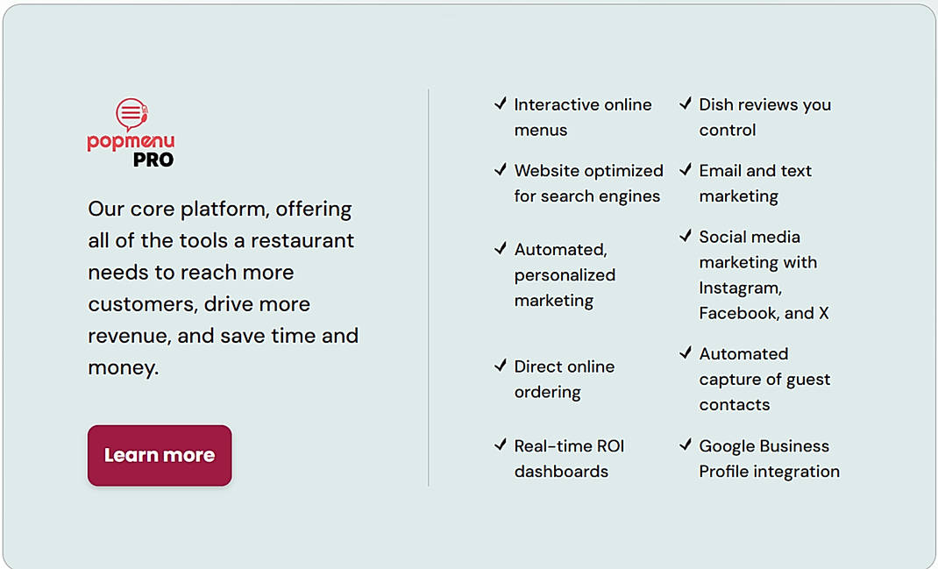Click the checkmark beside Google Business Profile integration

pos(686,445)
